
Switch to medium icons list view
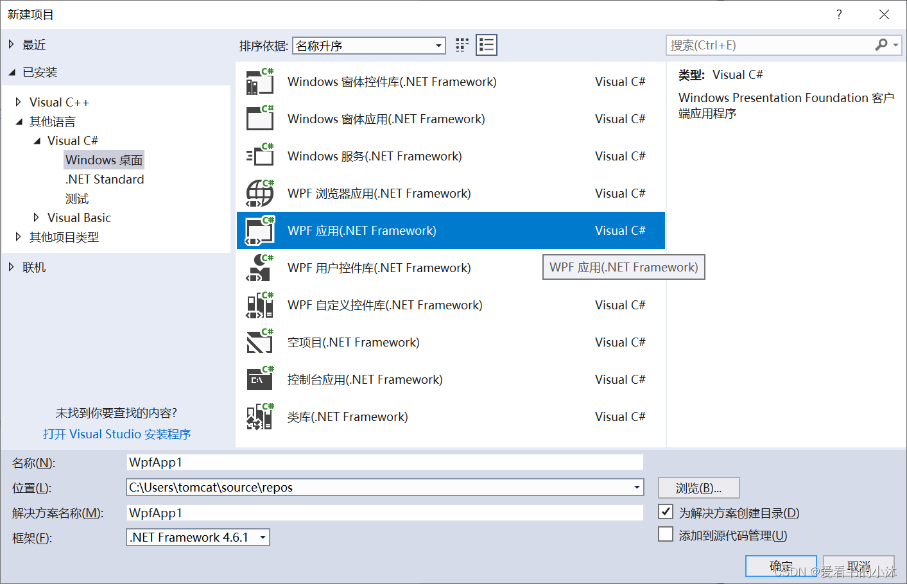[x=487, y=45]
